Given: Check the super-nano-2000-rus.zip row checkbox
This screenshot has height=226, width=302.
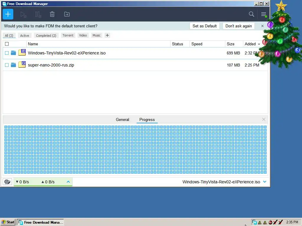Looking at the screenshot, I should (x=7, y=65).
